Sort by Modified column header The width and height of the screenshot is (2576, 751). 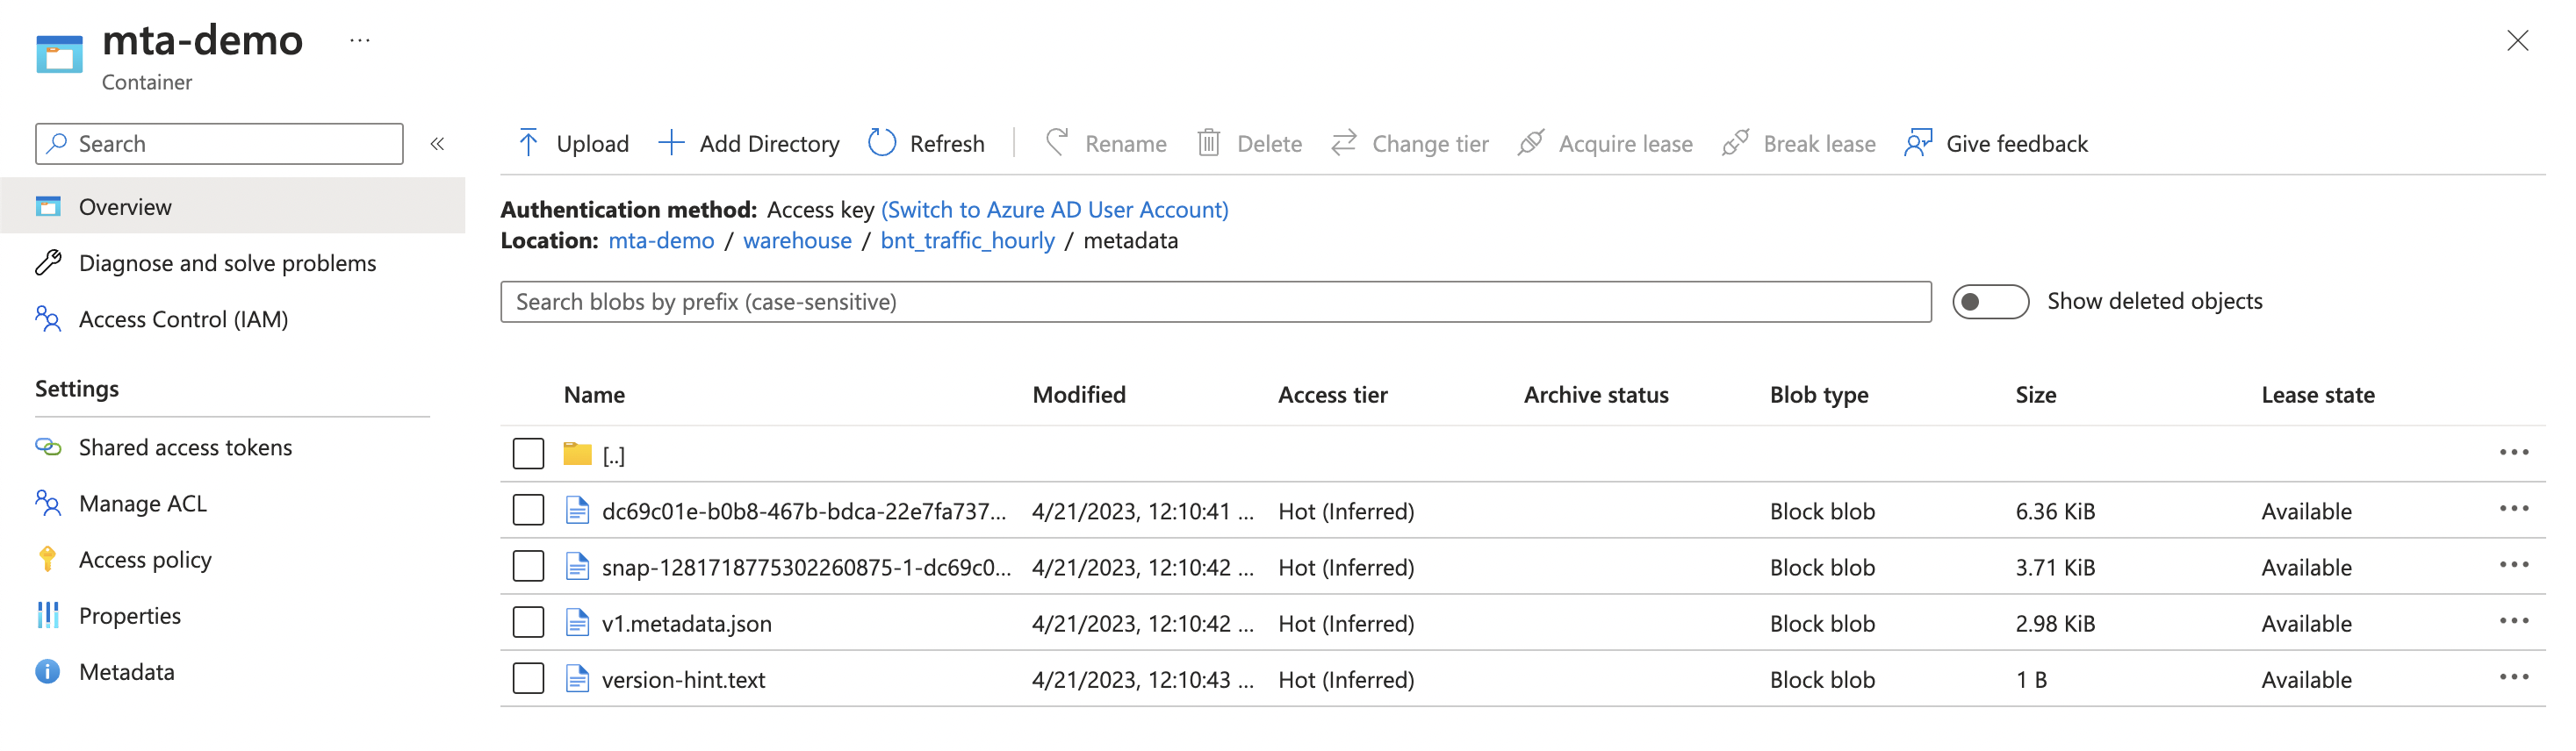pyautogui.click(x=1078, y=395)
